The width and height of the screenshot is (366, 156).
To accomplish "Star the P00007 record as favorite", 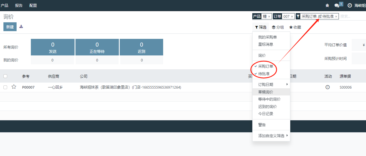I will pyautogui.click(x=14, y=87).
